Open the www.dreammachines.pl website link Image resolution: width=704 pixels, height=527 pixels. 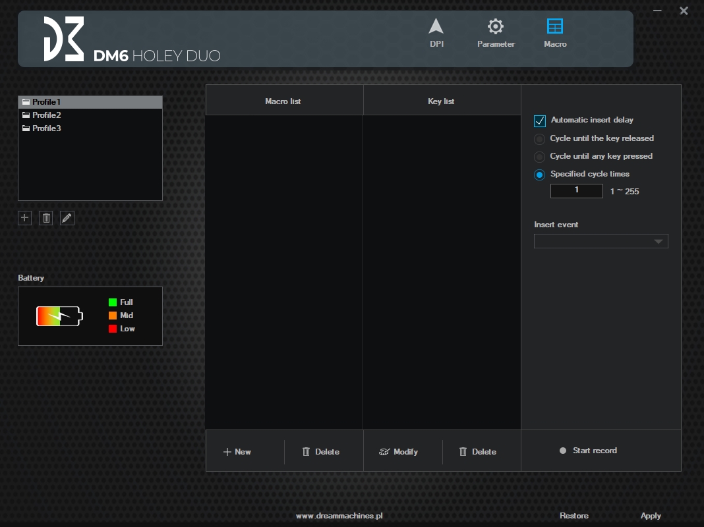point(339,516)
